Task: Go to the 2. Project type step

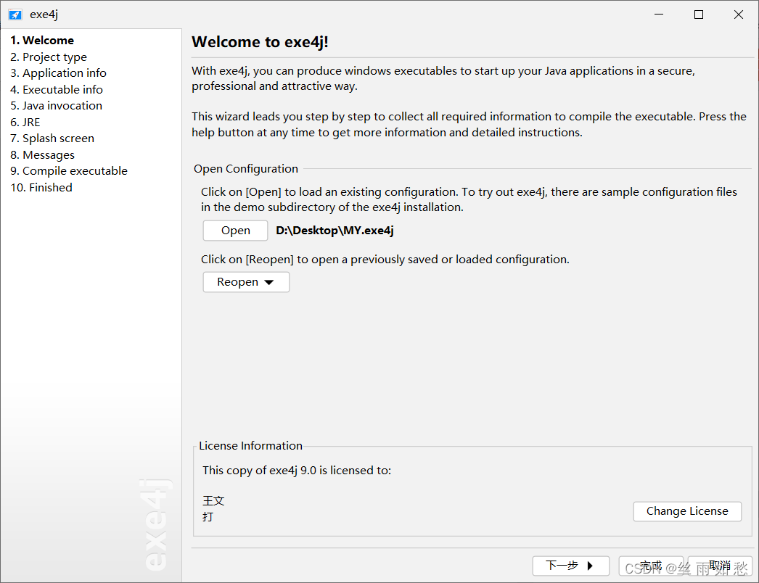Action: pyautogui.click(x=49, y=57)
